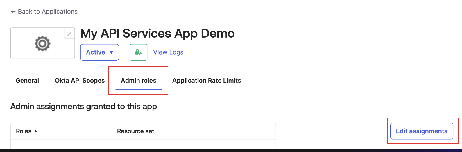The height and width of the screenshot is (152, 462).
Task: Open the View Logs link
Action: pos(168,52)
